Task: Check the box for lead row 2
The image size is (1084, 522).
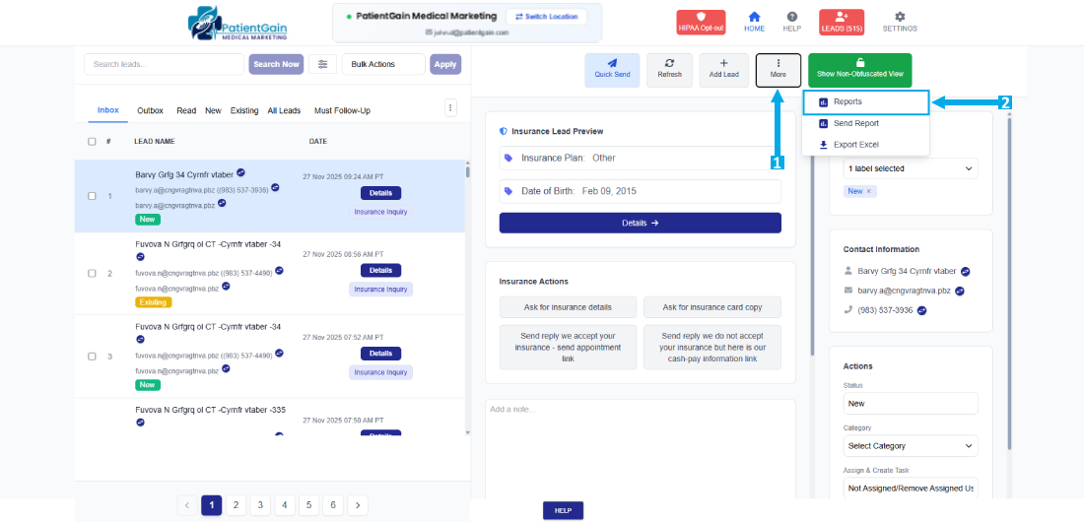Action: pyautogui.click(x=92, y=273)
